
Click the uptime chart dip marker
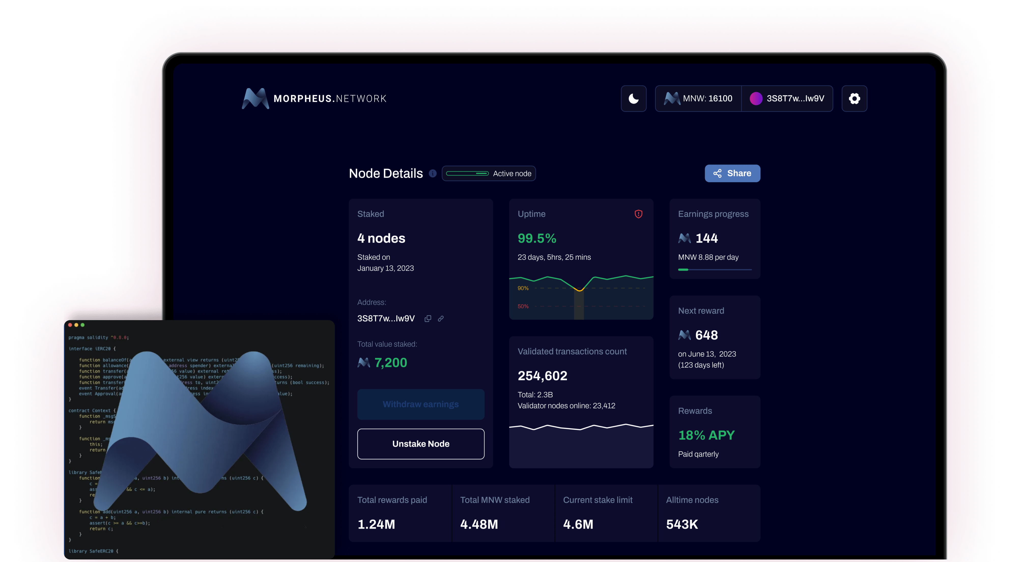[x=579, y=290]
